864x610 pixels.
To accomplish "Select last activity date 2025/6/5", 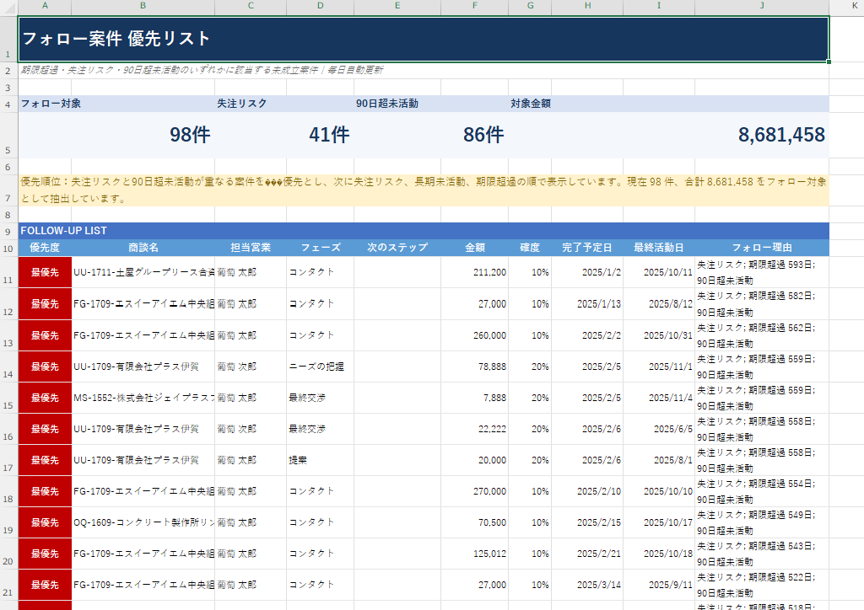I will (658, 429).
